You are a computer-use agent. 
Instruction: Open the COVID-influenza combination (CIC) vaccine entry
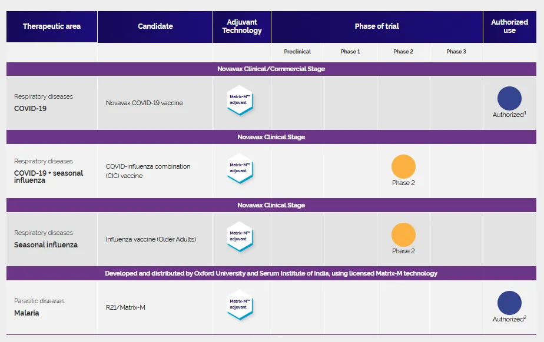pos(148,171)
